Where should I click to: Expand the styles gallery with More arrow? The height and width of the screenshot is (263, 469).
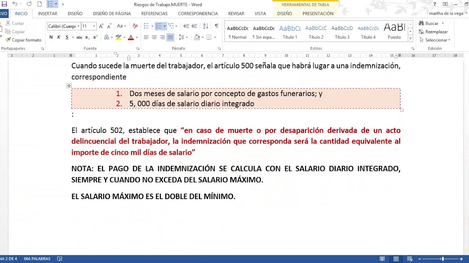(410, 38)
